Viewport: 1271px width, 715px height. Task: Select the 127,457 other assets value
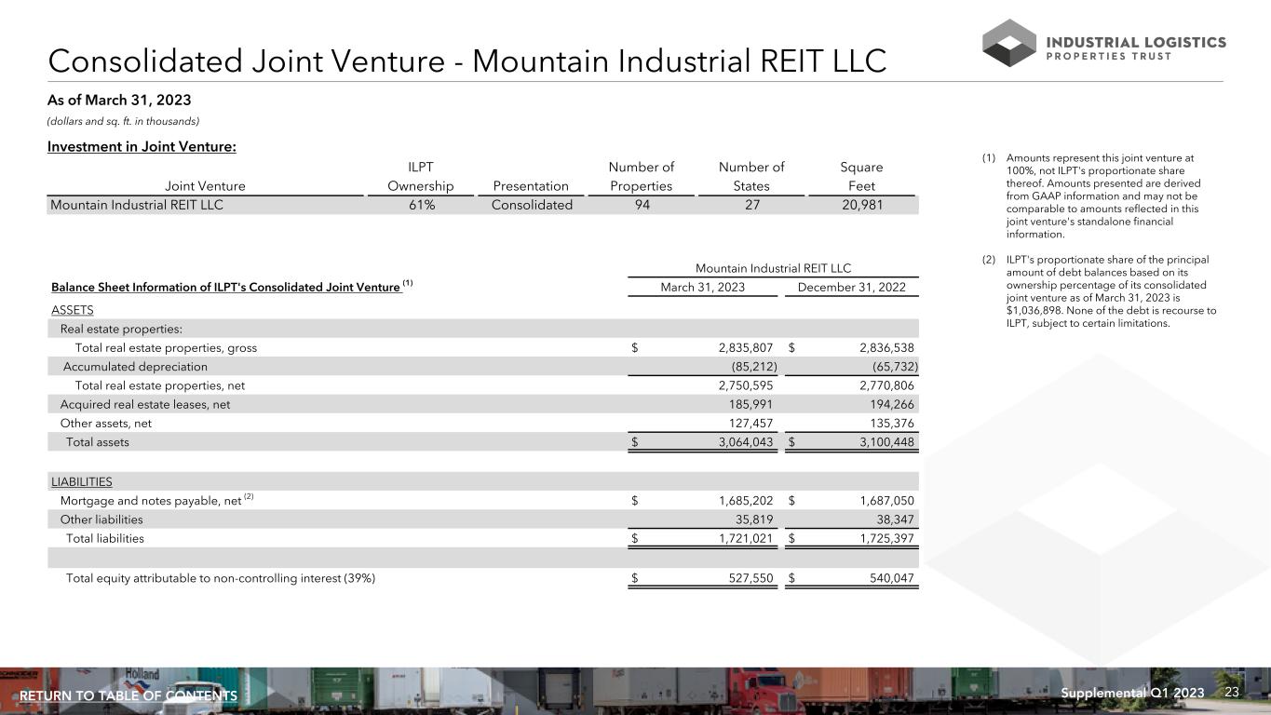(751, 423)
